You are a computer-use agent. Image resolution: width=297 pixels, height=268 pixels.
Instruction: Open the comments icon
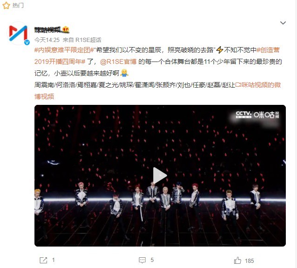click(x=142, y=260)
